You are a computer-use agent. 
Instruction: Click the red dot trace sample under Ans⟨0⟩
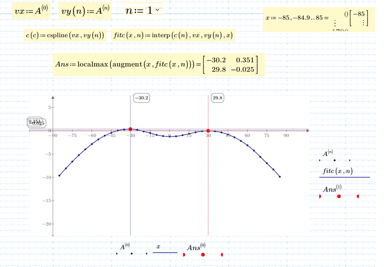coord(203,254)
